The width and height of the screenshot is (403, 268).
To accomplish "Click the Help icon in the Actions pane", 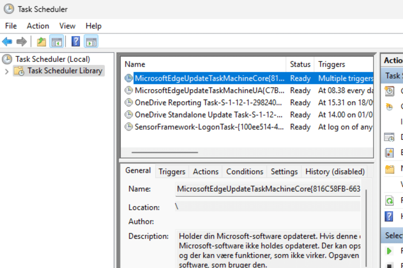I will click(x=389, y=216).
